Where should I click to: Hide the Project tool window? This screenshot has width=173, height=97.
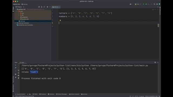coord(50,7)
